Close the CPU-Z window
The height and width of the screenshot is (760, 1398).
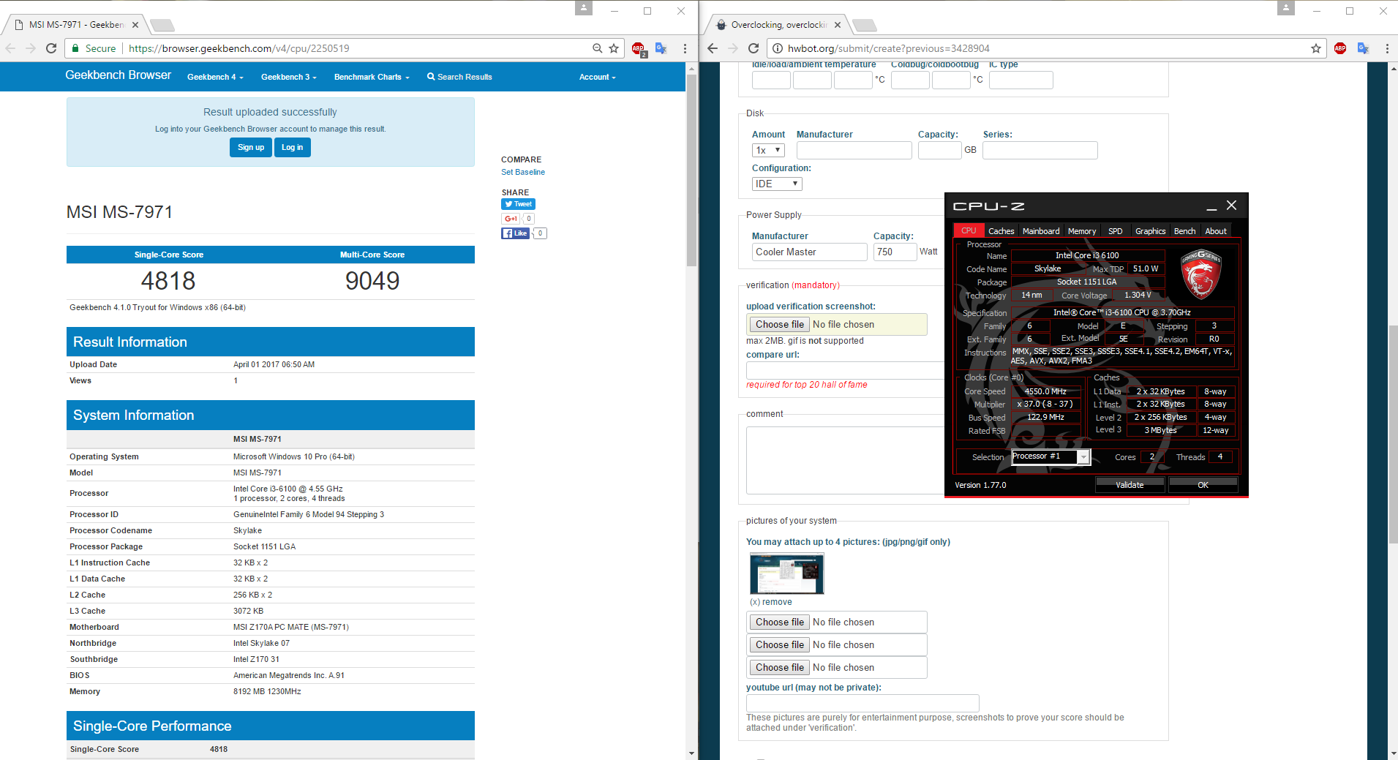pos(1232,206)
